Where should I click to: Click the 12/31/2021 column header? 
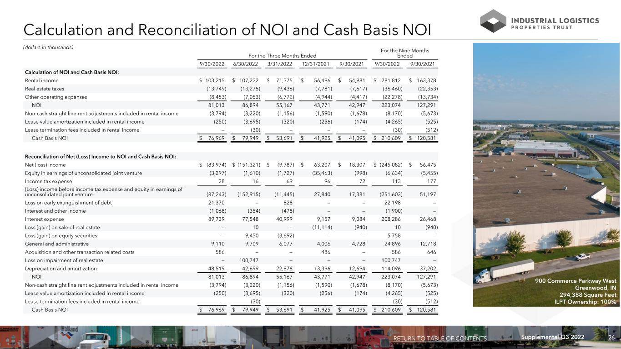316,64
